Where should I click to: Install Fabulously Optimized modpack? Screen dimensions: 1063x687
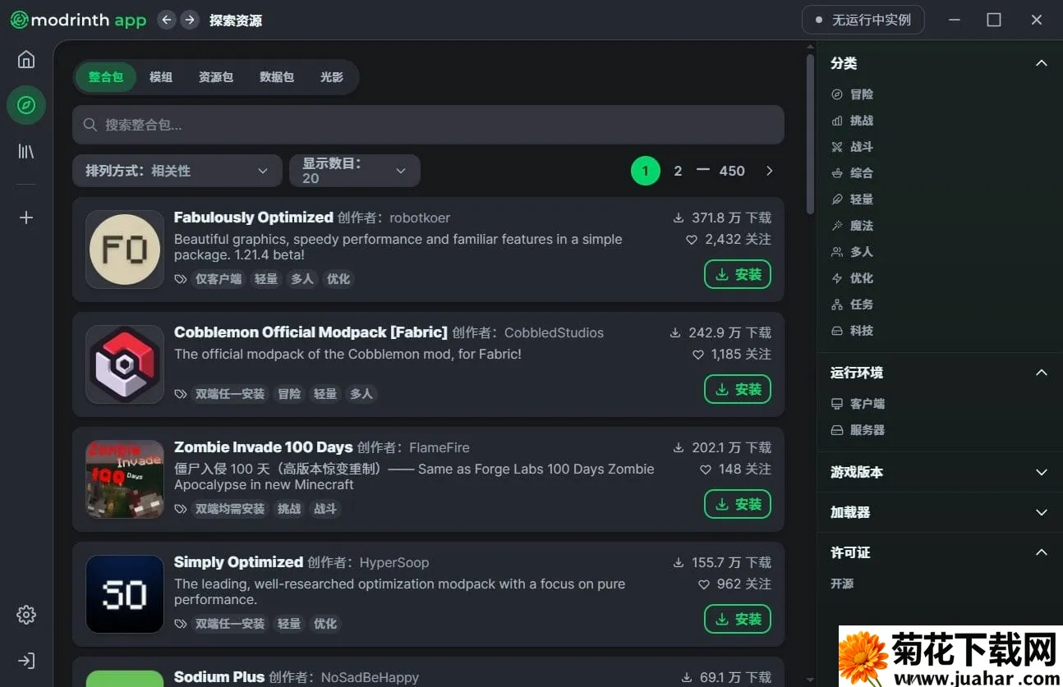click(738, 274)
